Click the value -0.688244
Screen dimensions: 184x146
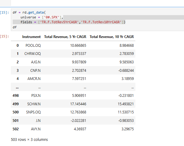click(x=126, y=70)
